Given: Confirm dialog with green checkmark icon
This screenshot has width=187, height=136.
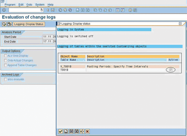Looking at the screenshot, I should point(60,132).
